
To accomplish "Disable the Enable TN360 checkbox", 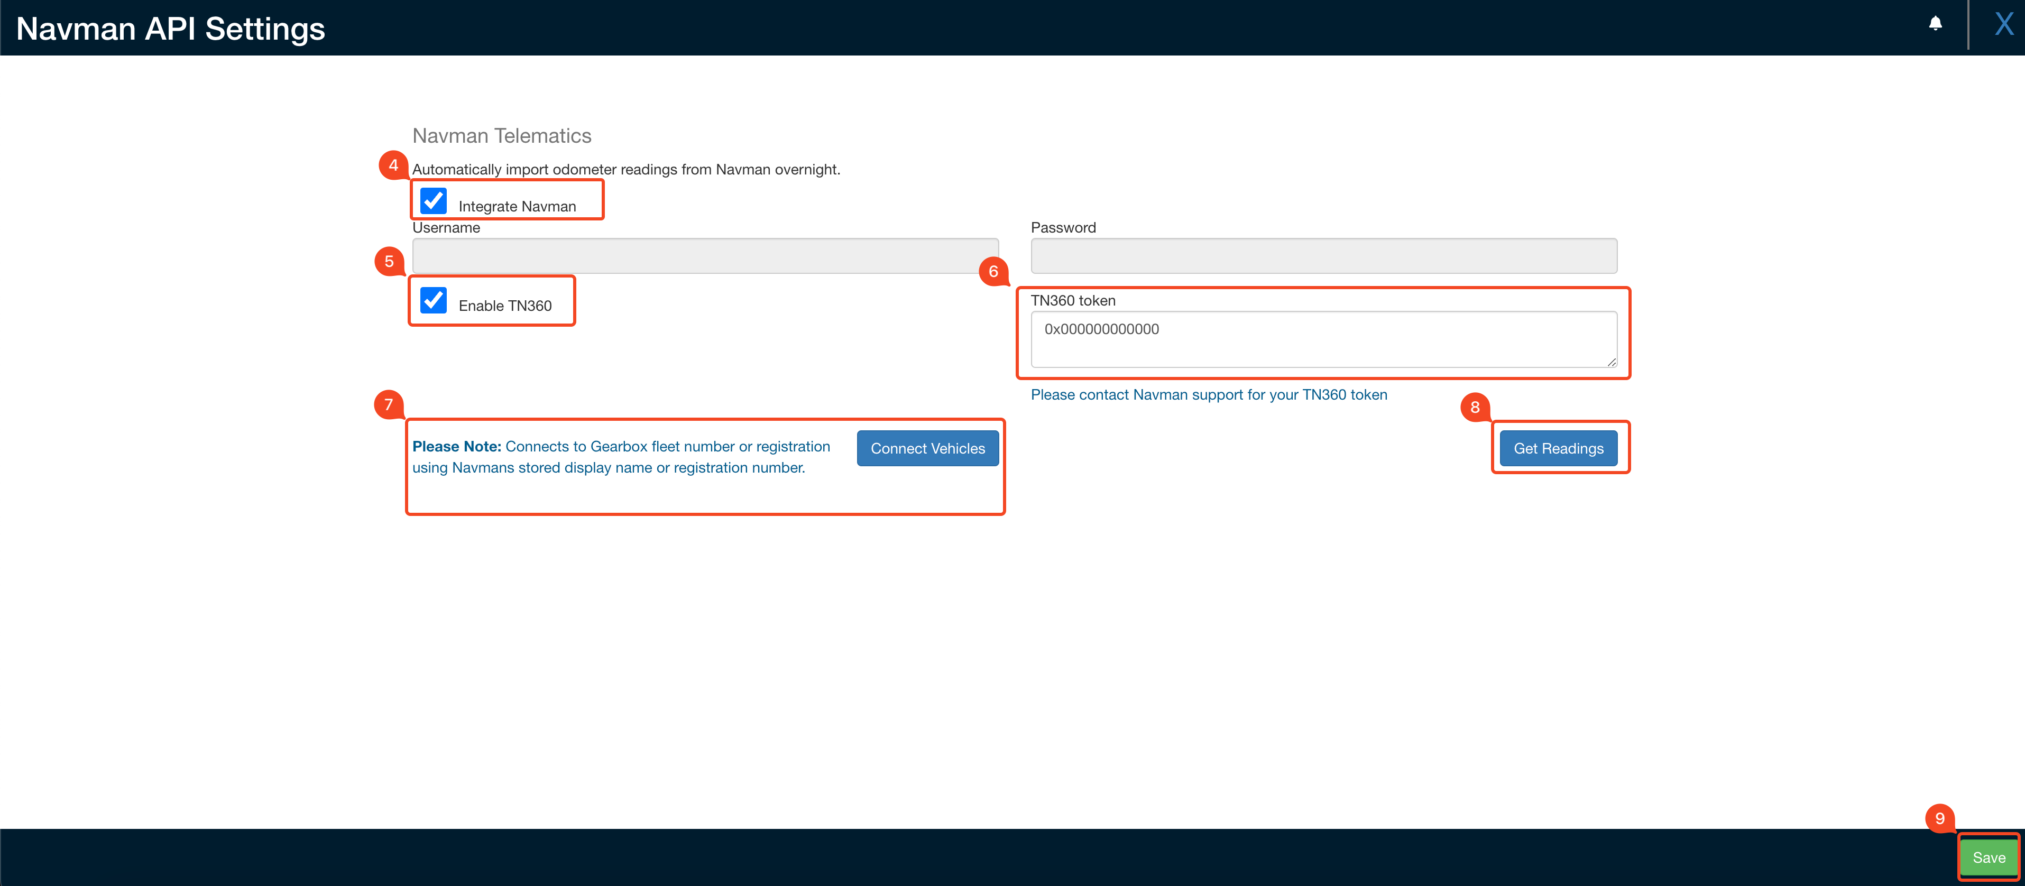I will tap(433, 301).
